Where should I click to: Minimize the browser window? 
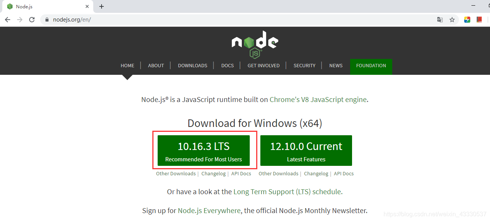[474, 5]
